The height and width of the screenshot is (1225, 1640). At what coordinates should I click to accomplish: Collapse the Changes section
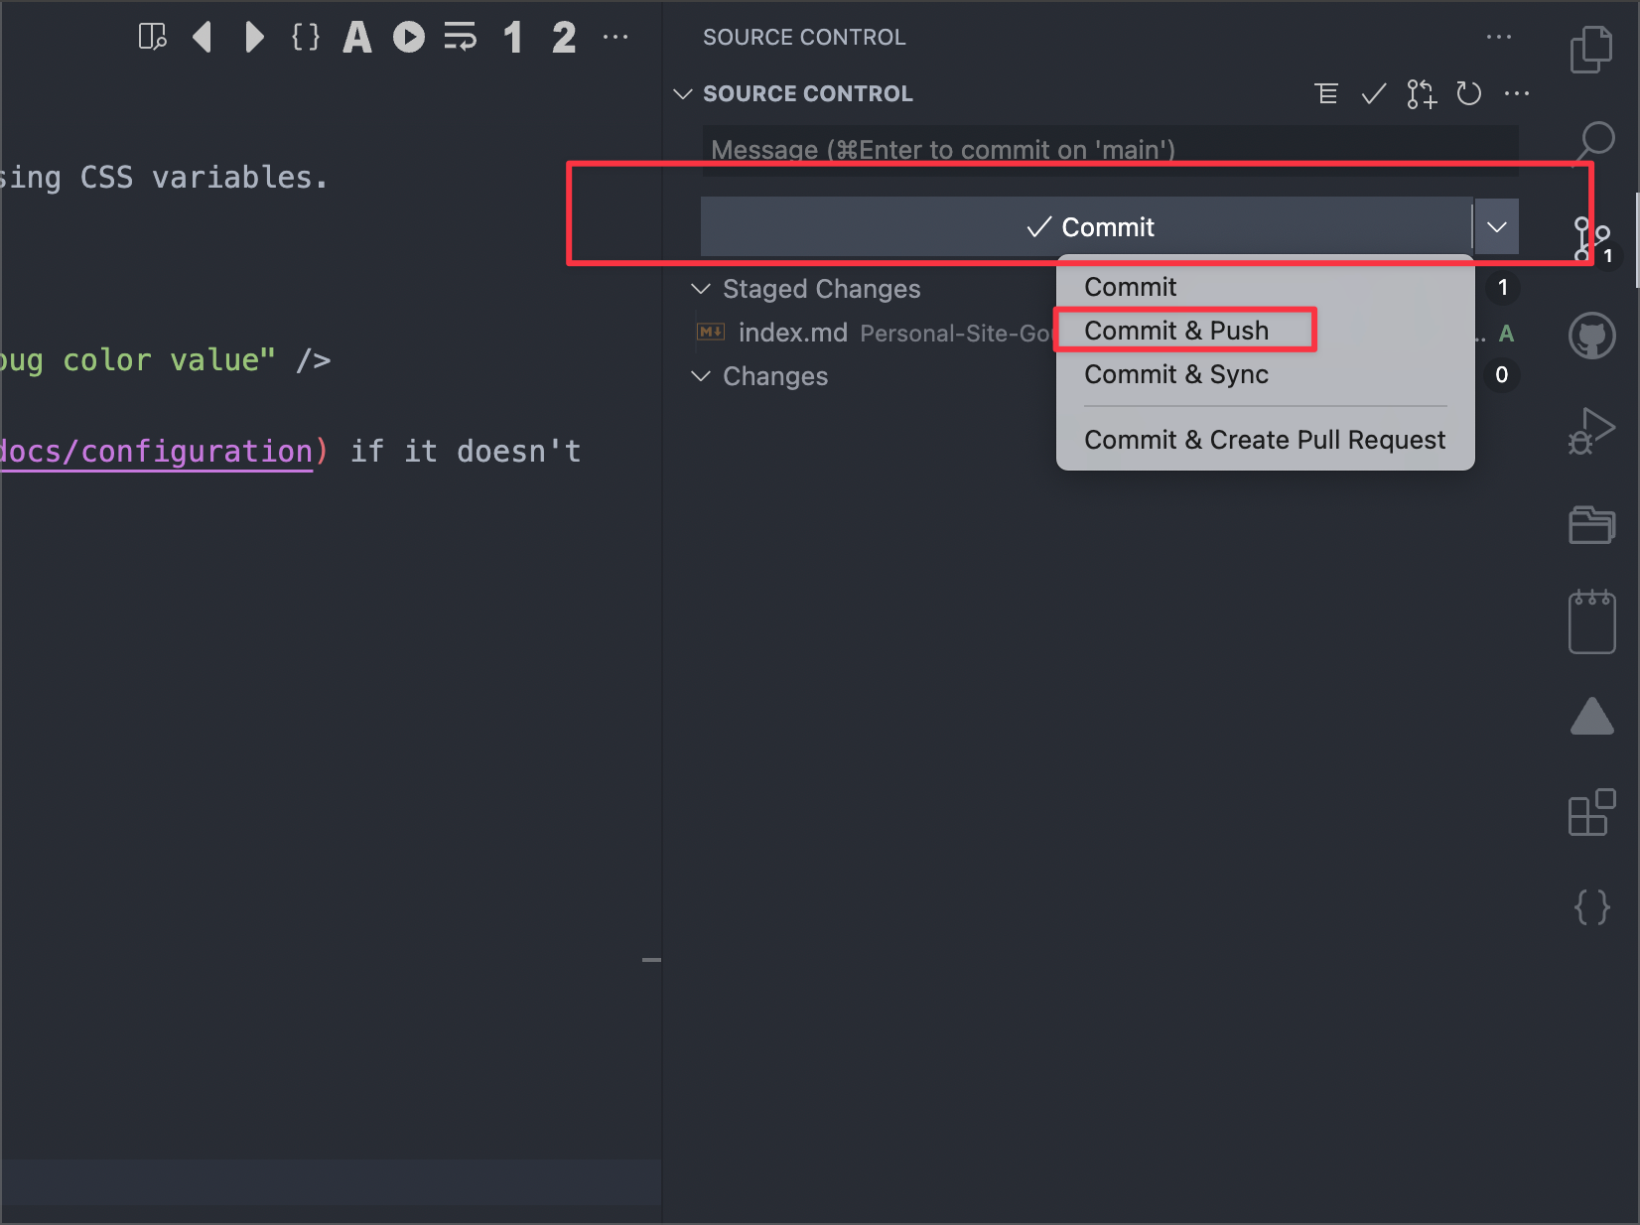tap(701, 376)
